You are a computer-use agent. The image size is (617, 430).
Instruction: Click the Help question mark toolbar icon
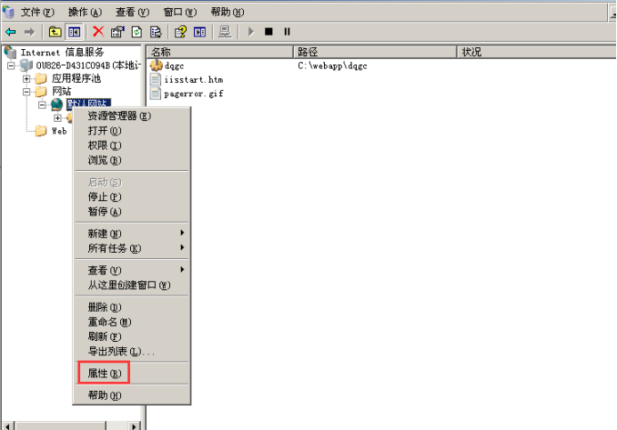click(180, 32)
